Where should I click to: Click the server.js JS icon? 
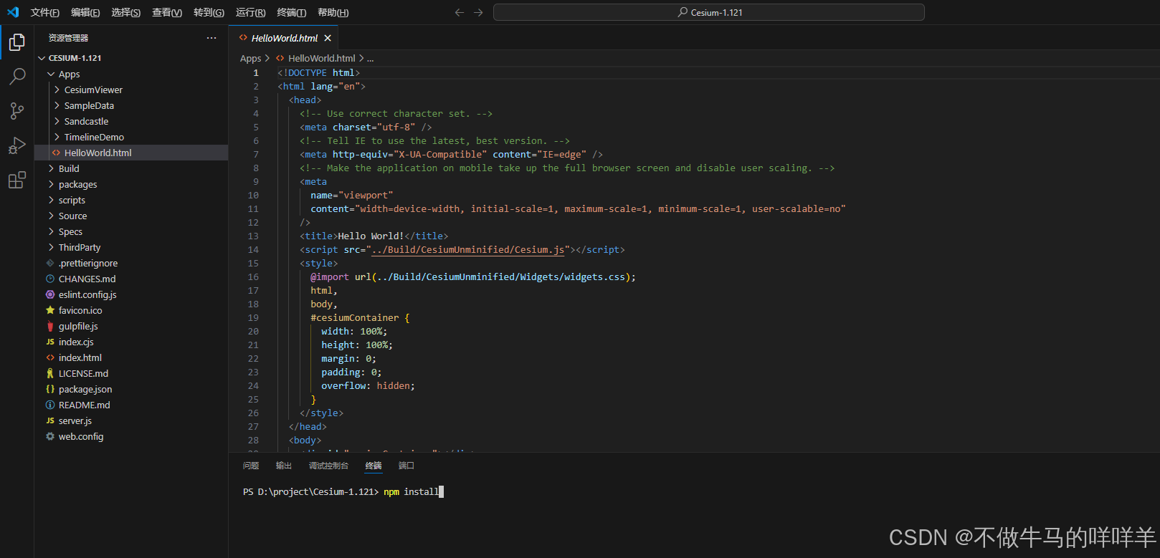[x=50, y=420]
